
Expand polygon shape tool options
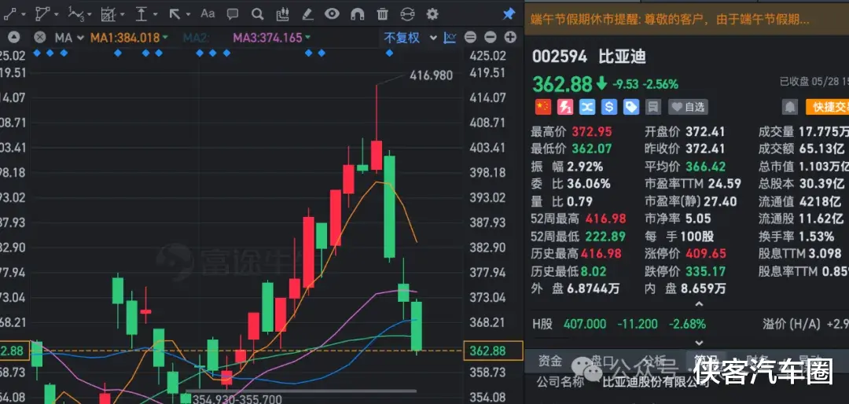pos(56,15)
